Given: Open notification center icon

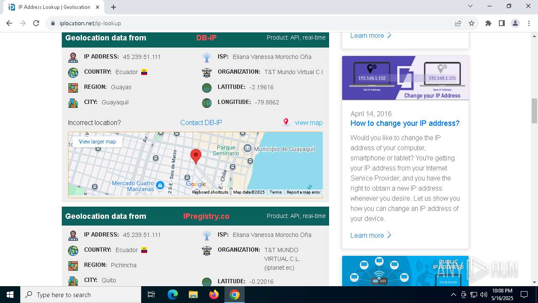Looking at the screenshot, I should pos(524,295).
